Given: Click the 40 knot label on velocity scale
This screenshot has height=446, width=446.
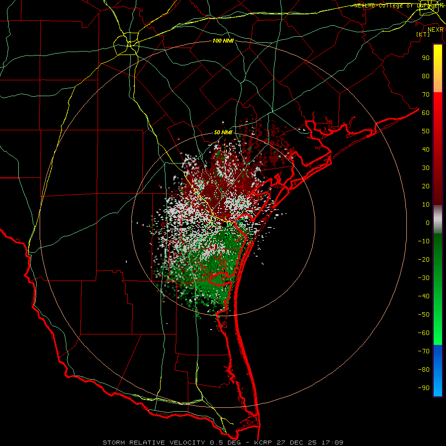Looking at the screenshot, I should point(426,149).
